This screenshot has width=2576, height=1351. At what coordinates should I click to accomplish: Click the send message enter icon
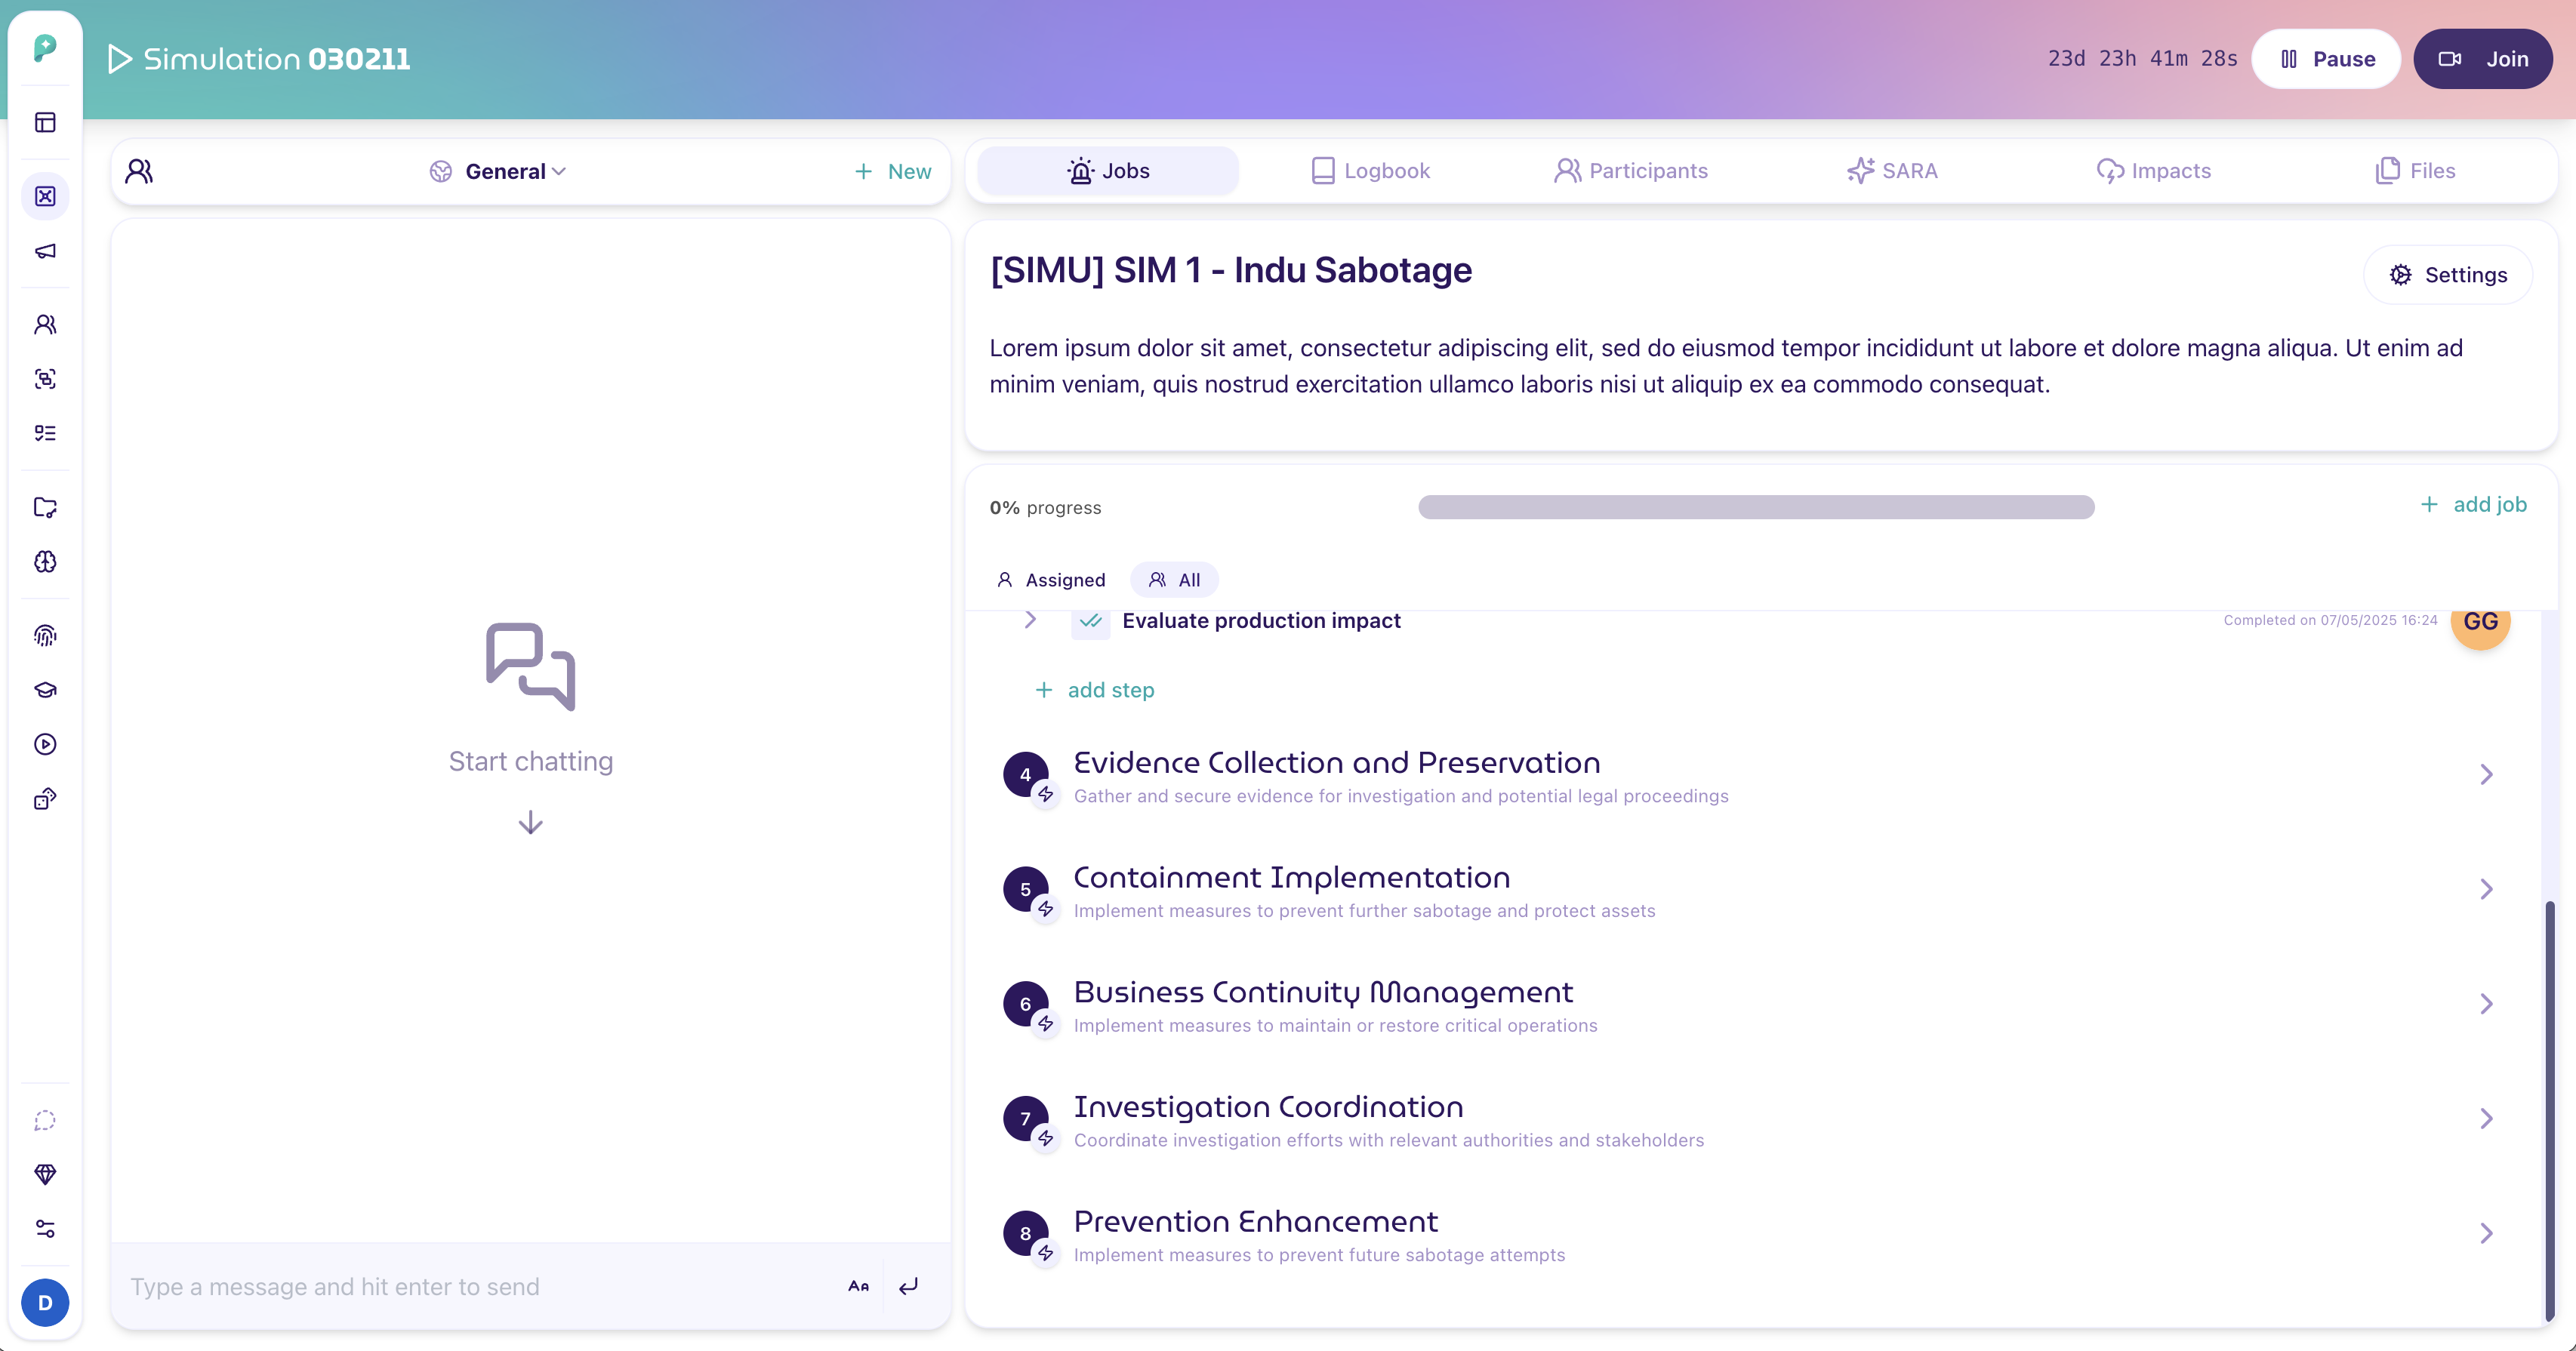click(908, 1286)
